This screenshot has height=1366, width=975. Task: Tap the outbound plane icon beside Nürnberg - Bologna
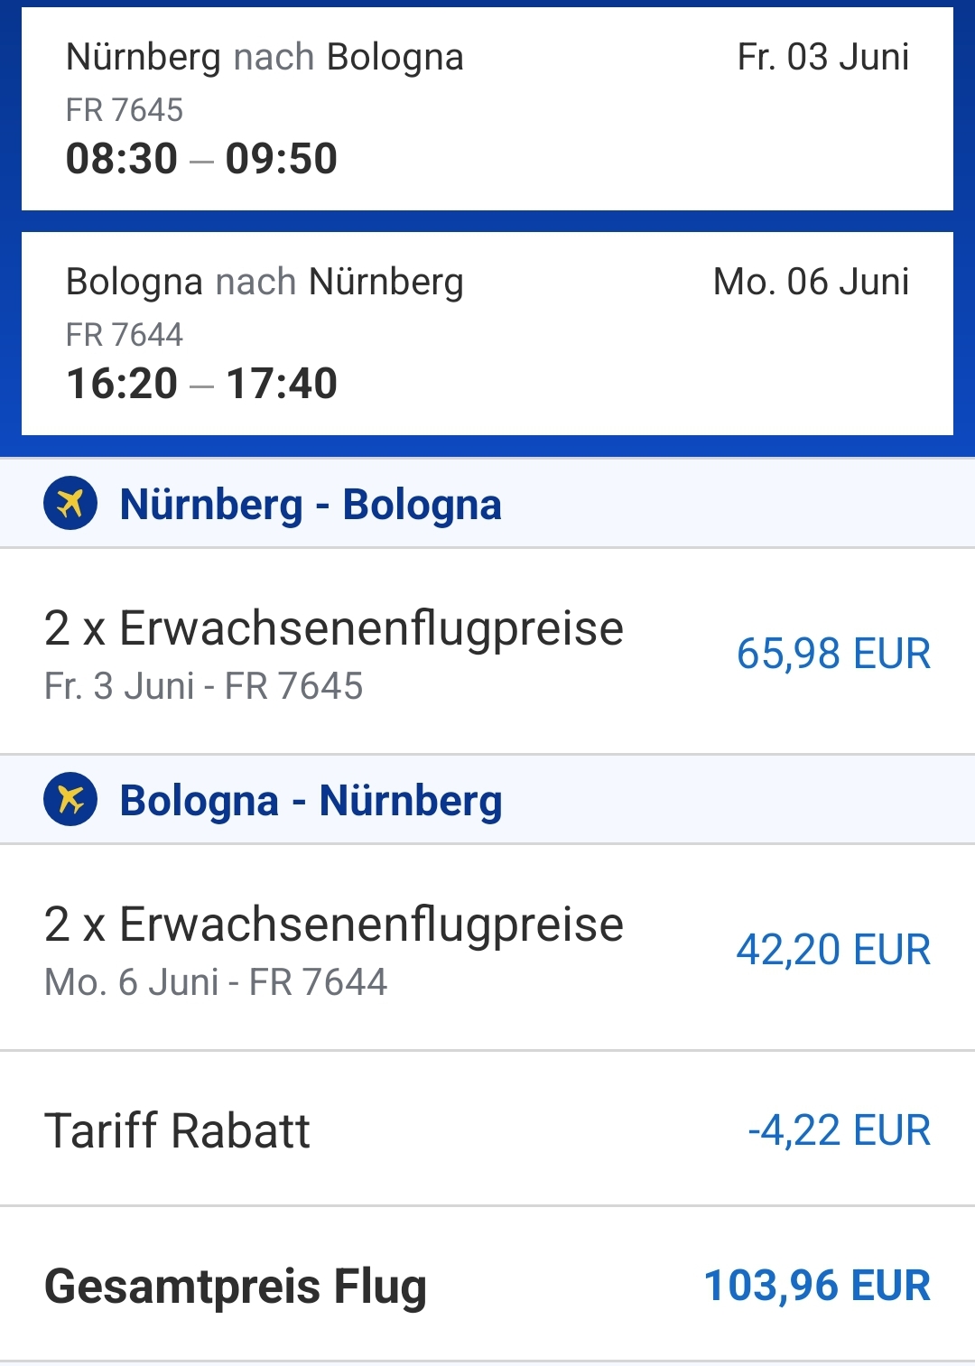tap(70, 503)
